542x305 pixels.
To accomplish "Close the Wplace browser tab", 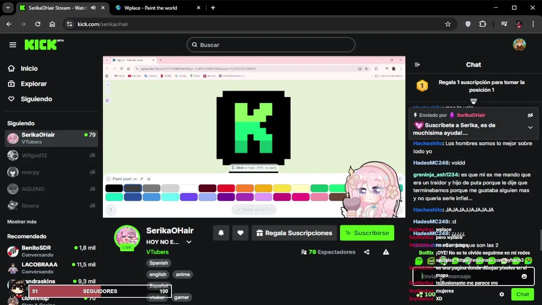I will [199, 8].
